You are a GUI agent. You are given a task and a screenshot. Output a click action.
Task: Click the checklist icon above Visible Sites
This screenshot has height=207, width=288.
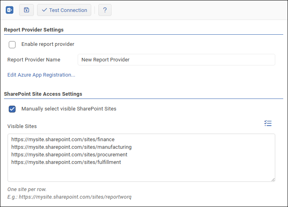point(268,124)
